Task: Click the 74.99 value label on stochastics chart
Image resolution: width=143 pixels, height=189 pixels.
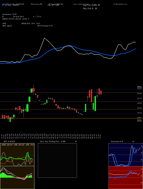Action: (139, 149)
